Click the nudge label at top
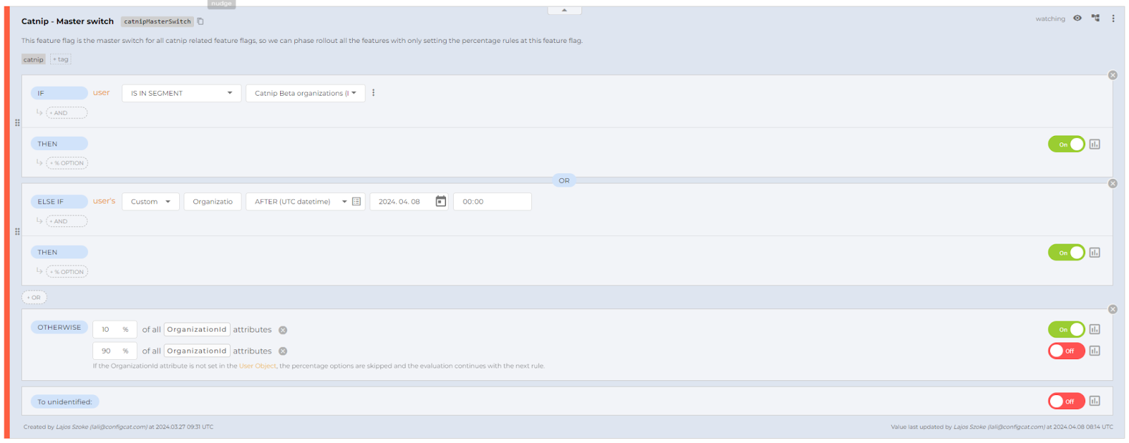Screen dimensions: 1129x443 coord(221,4)
